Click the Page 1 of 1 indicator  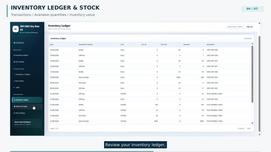coord(54,129)
